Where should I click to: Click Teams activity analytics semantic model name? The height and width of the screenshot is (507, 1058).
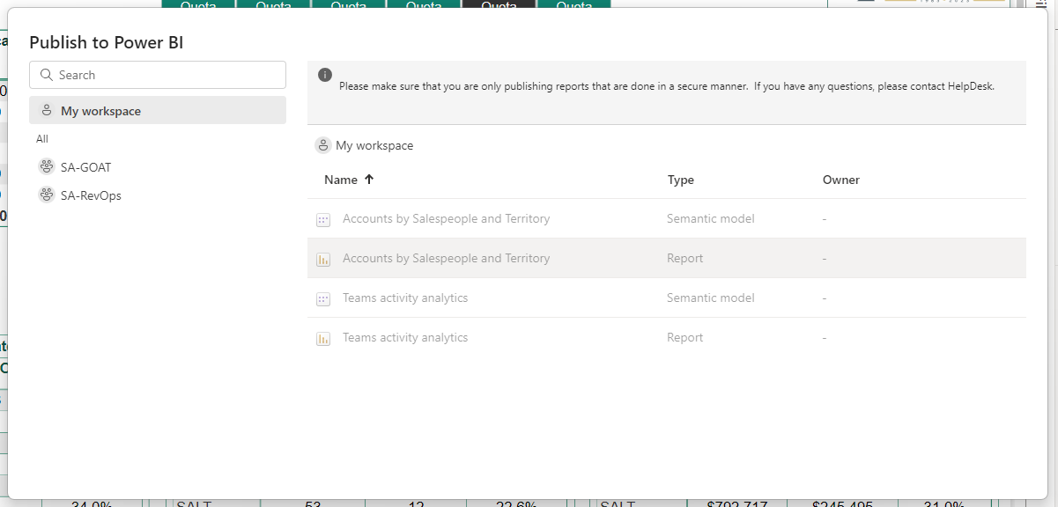click(x=405, y=298)
